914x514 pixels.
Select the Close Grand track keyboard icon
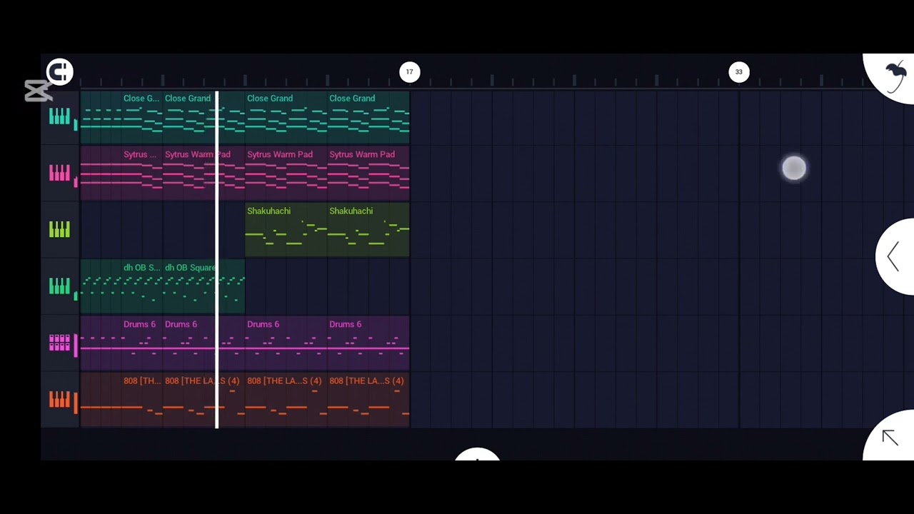pyautogui.click(x=59, y=116)
